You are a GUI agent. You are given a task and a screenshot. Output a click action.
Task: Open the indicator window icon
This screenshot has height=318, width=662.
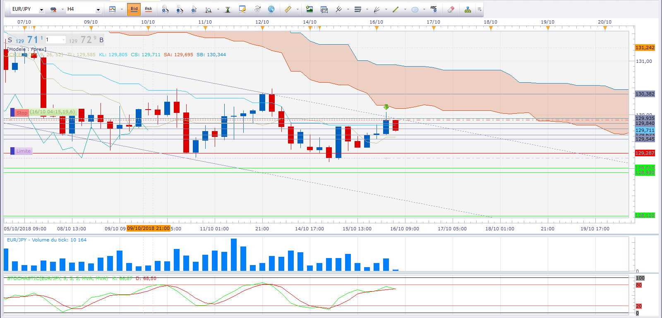pos(324,9)
